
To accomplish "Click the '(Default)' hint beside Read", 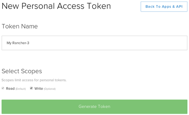I will click(x=20, y=89).
